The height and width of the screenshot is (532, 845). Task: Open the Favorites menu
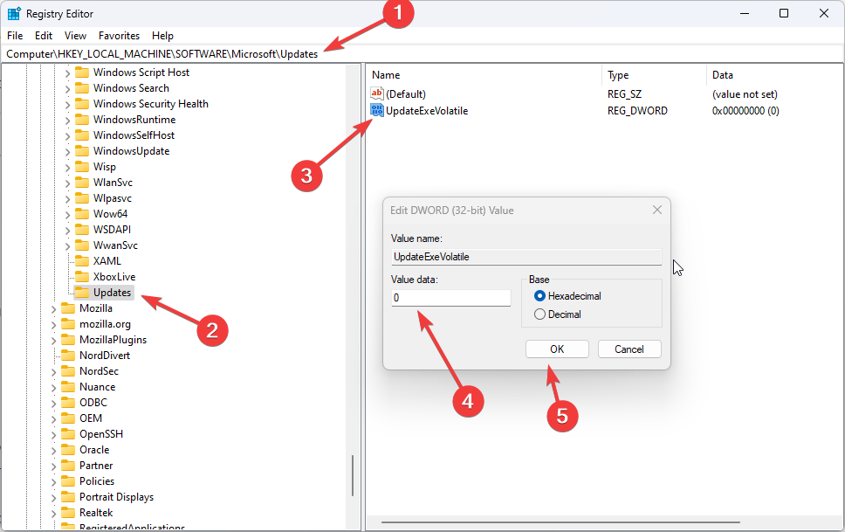pos(119,36)
